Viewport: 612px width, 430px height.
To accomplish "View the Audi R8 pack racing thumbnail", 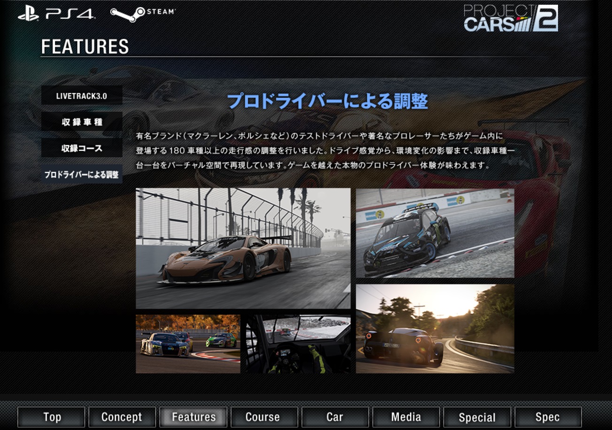I will (188, 344).
